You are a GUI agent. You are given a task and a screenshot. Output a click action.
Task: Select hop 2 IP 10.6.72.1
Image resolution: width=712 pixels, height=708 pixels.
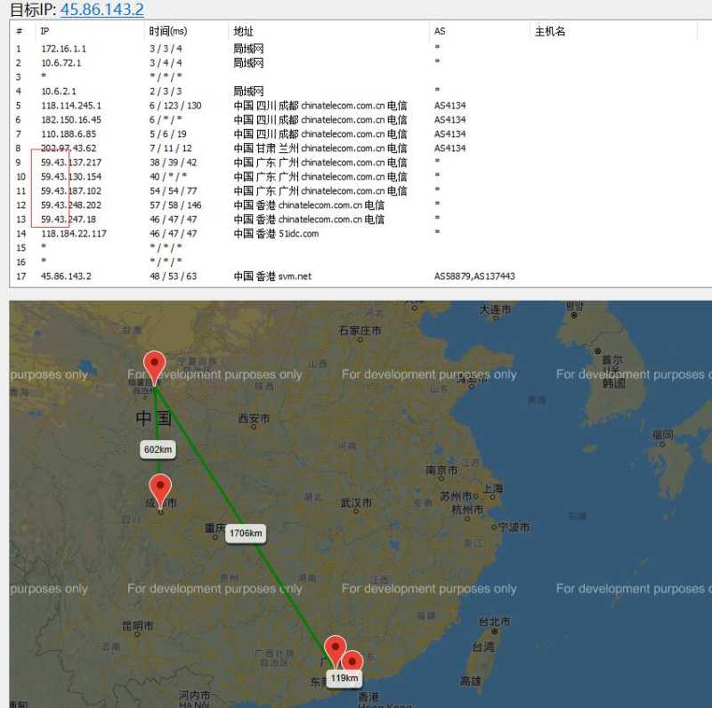[61, 62]
